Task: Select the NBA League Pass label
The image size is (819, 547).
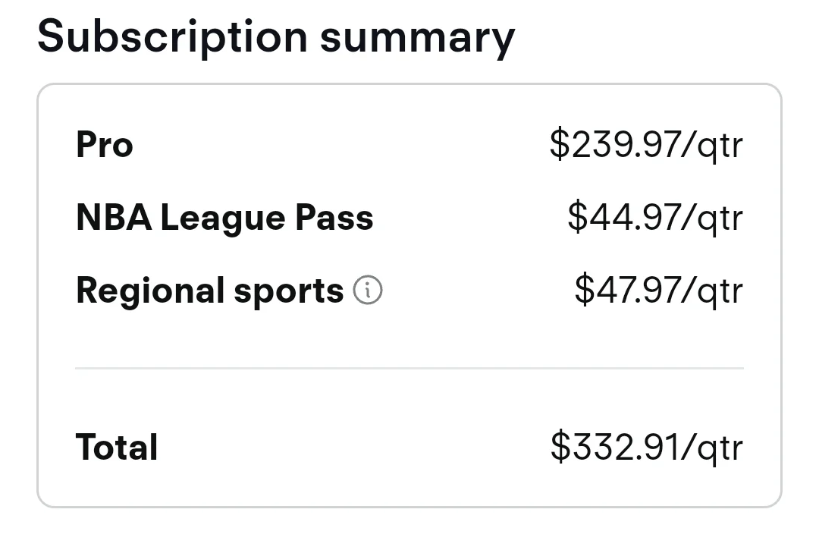Action: [224, 218]
